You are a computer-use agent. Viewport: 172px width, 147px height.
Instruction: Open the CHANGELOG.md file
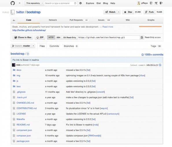(x=25, y=103)
